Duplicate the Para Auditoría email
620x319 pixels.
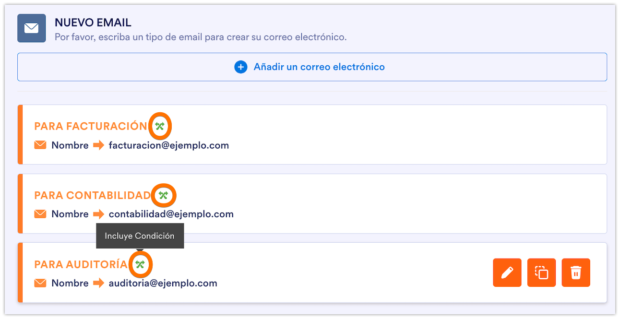(x=541, y=273)
